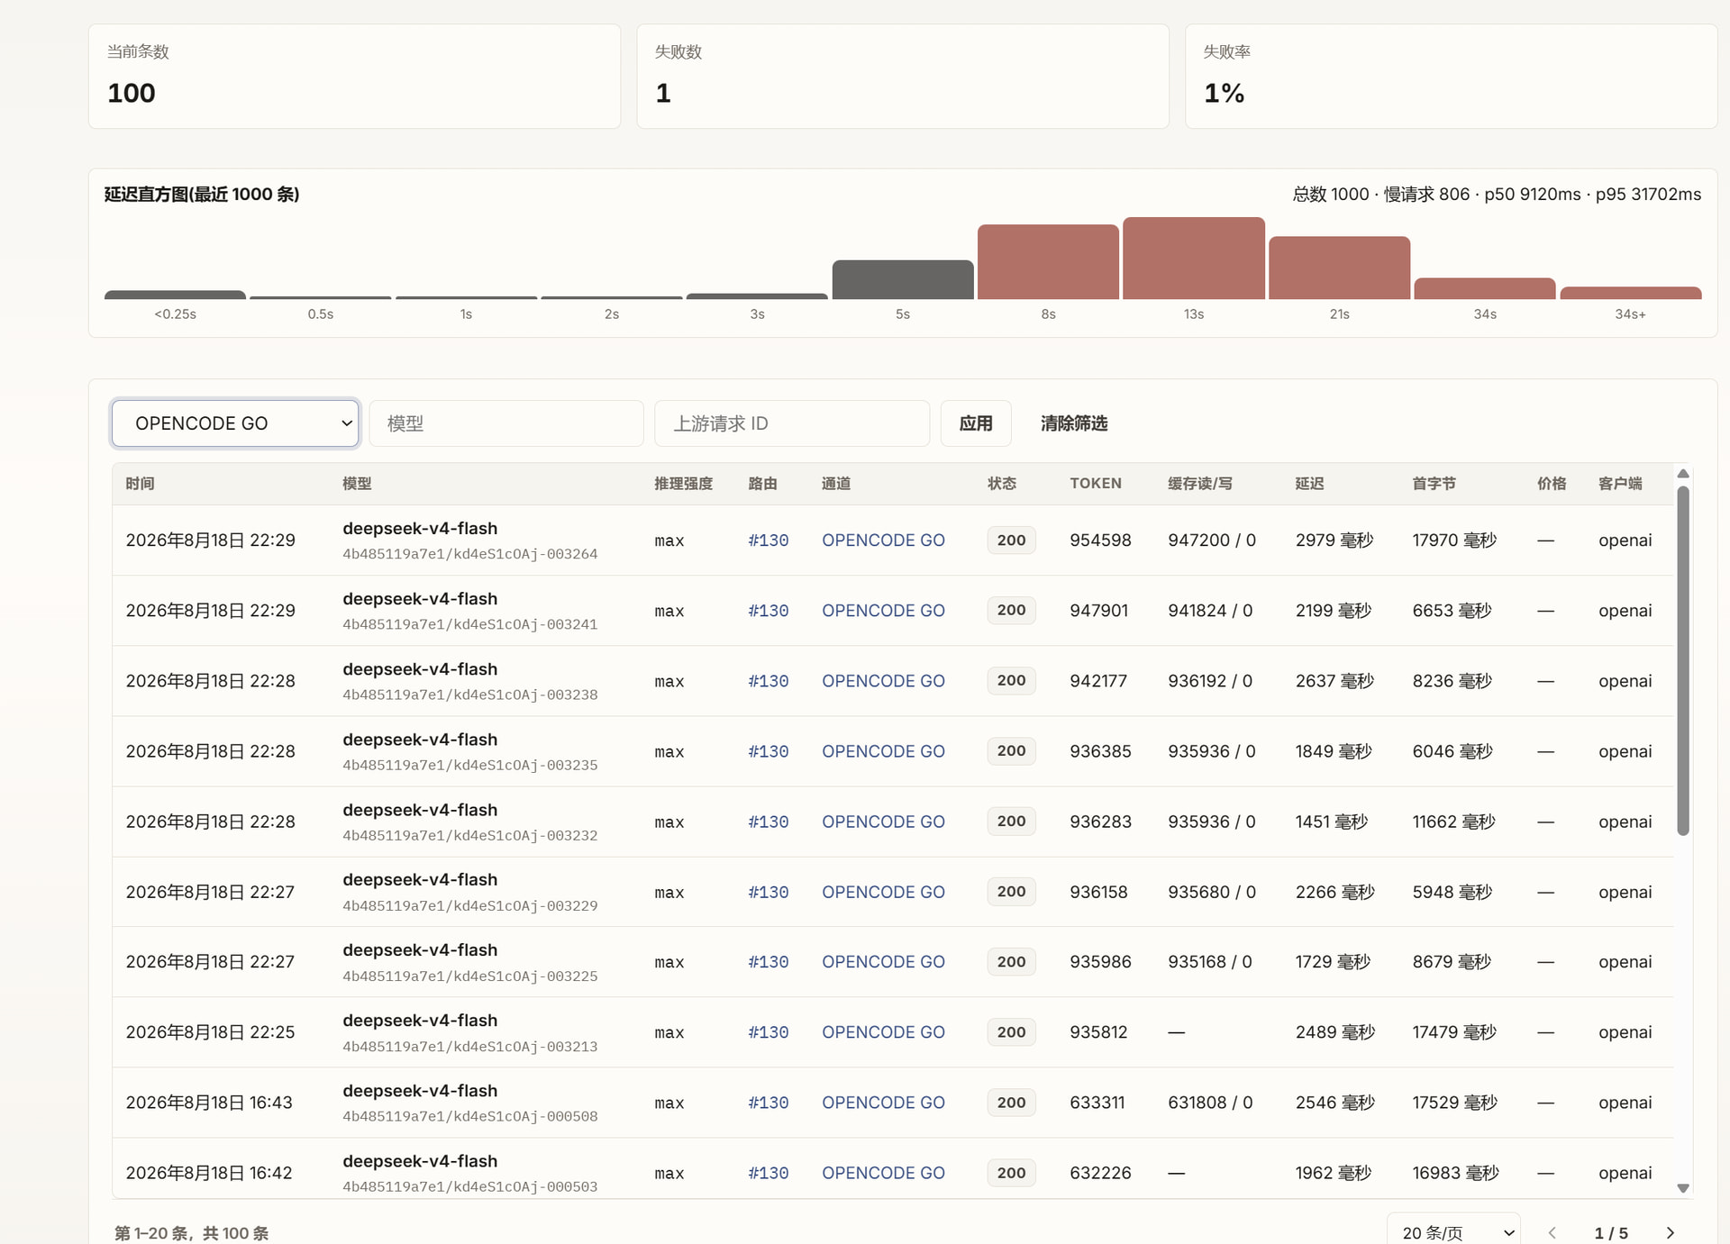1730x1244 pixels.
Task: Click the TOKEN column header
Action: tap(1096, 484)
